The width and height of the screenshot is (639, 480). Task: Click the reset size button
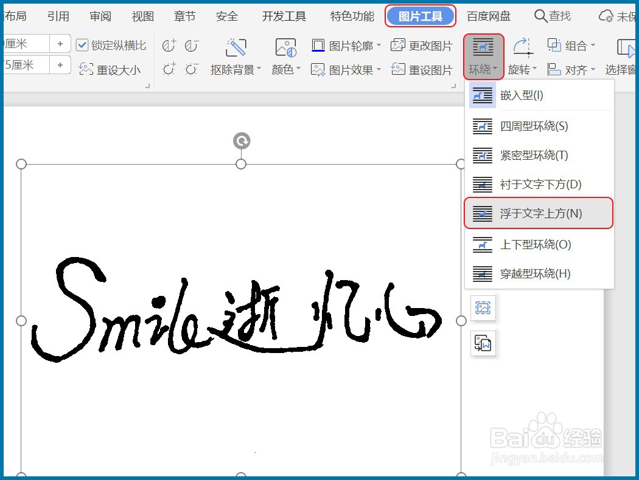(110, 70)
